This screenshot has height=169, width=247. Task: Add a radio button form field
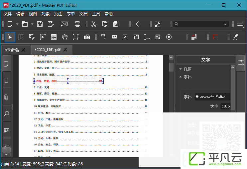click(x=169, y=37)
